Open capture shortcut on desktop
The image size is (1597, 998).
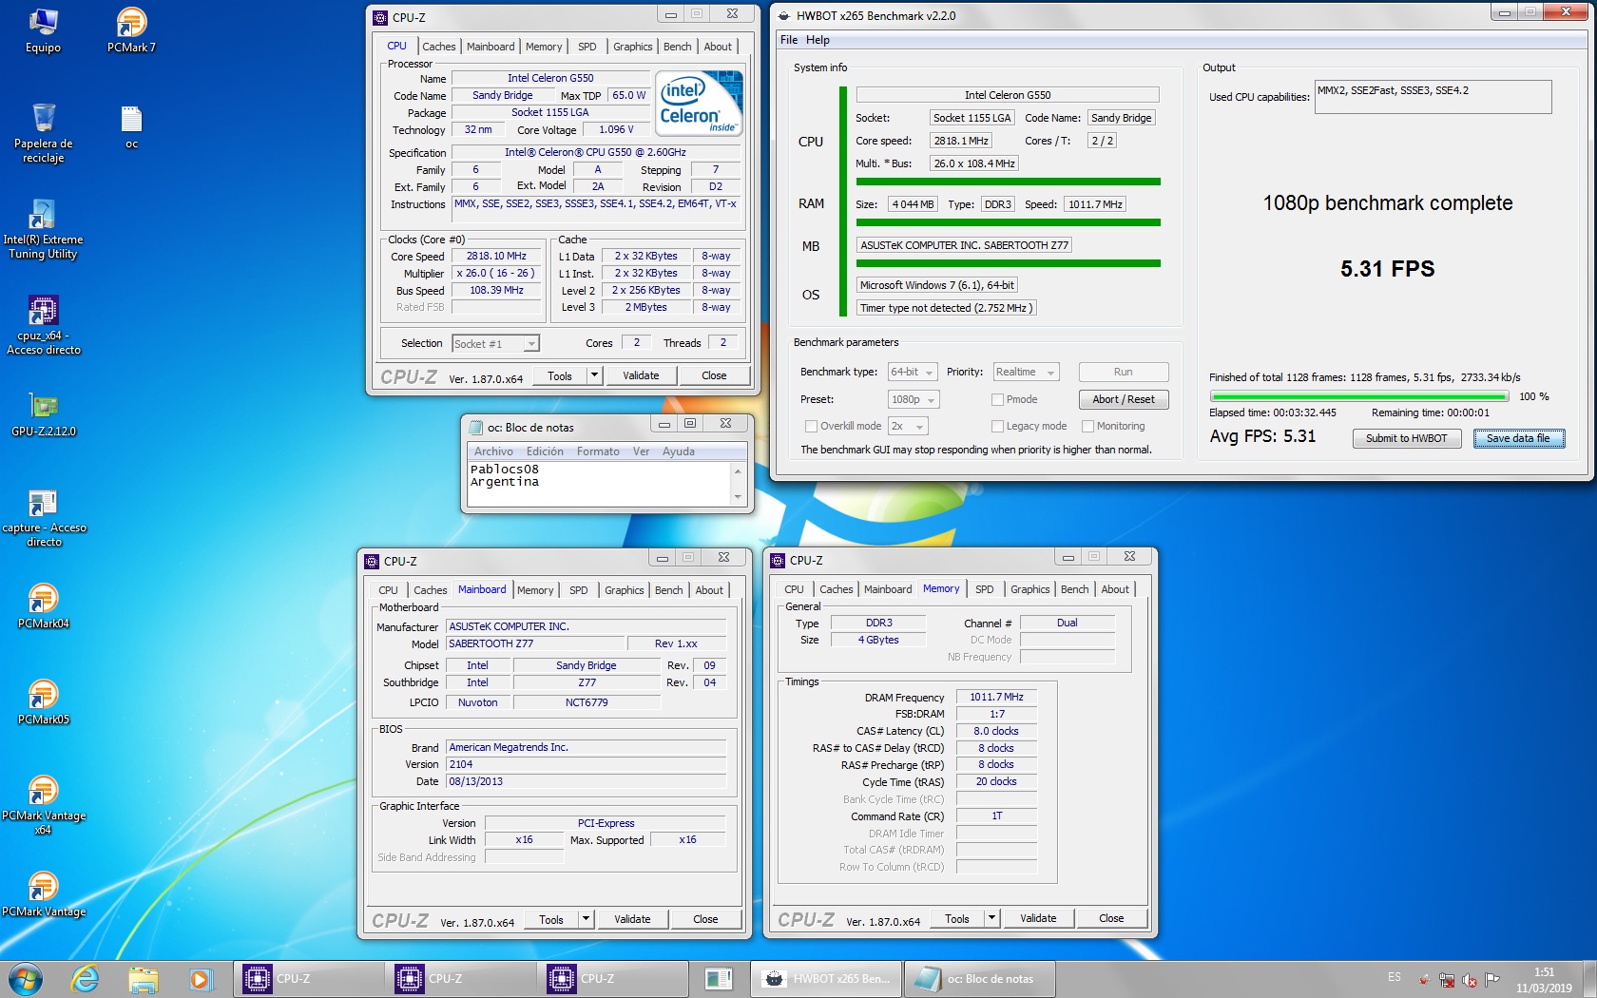[43, 517]
